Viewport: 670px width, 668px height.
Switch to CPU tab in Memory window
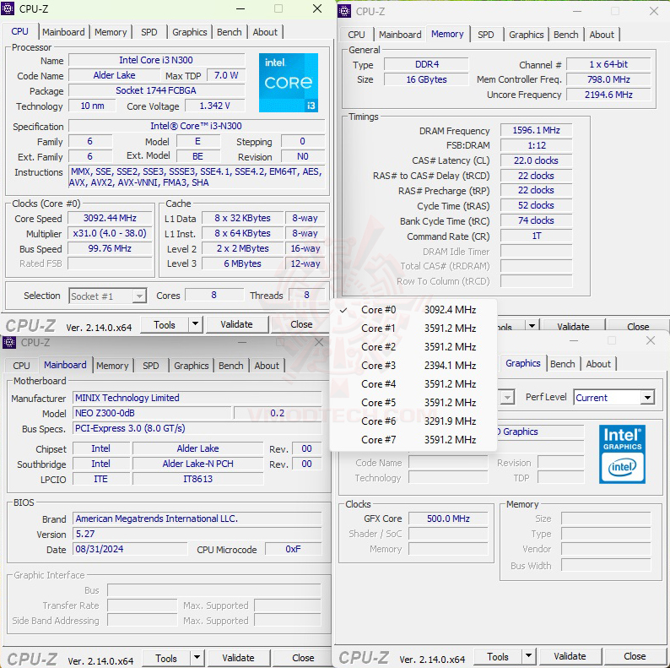[356, 35]
